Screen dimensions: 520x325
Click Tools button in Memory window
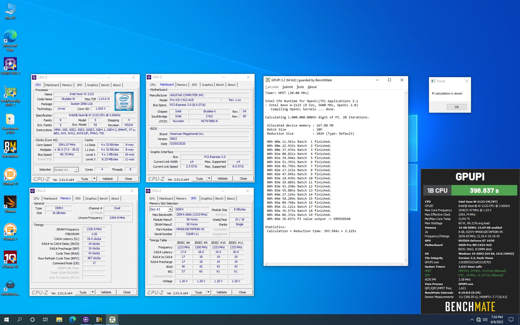point(83,292)
